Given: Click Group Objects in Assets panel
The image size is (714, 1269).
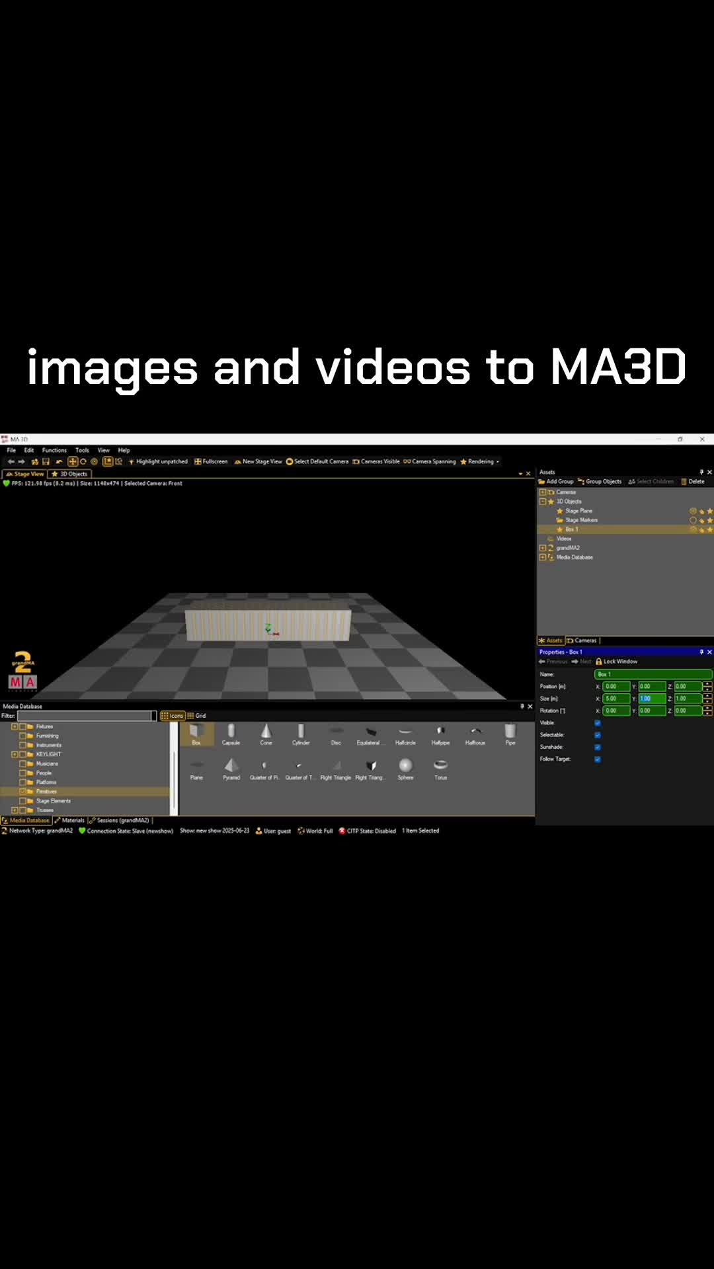Looking at the screenshot, I should pos(600,481).
